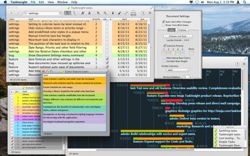Click the priority 2 orange color swatch
250x156 pixels.
168,53
